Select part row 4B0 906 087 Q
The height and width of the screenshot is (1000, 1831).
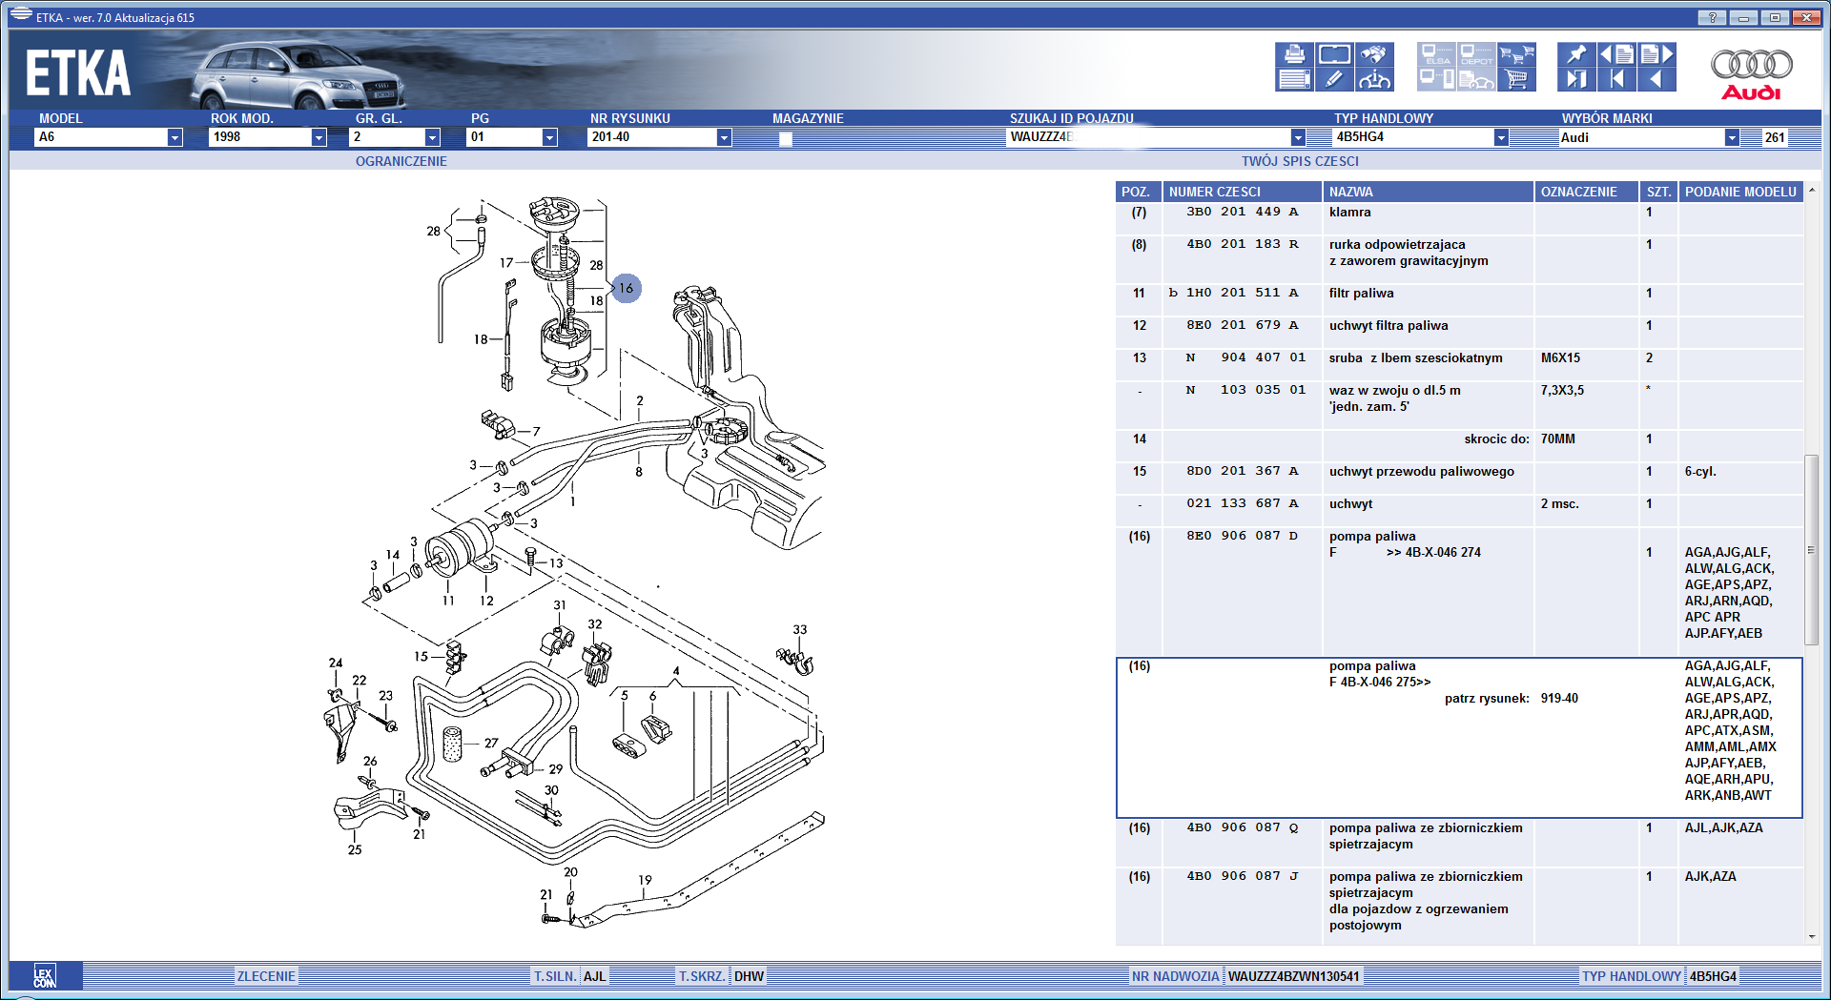point(1459,843)
